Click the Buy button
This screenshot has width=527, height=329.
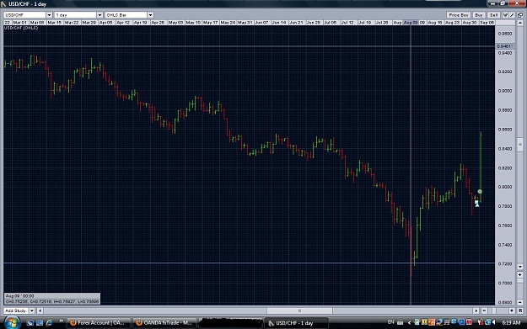pyautogui.click(x=479, y=15)
